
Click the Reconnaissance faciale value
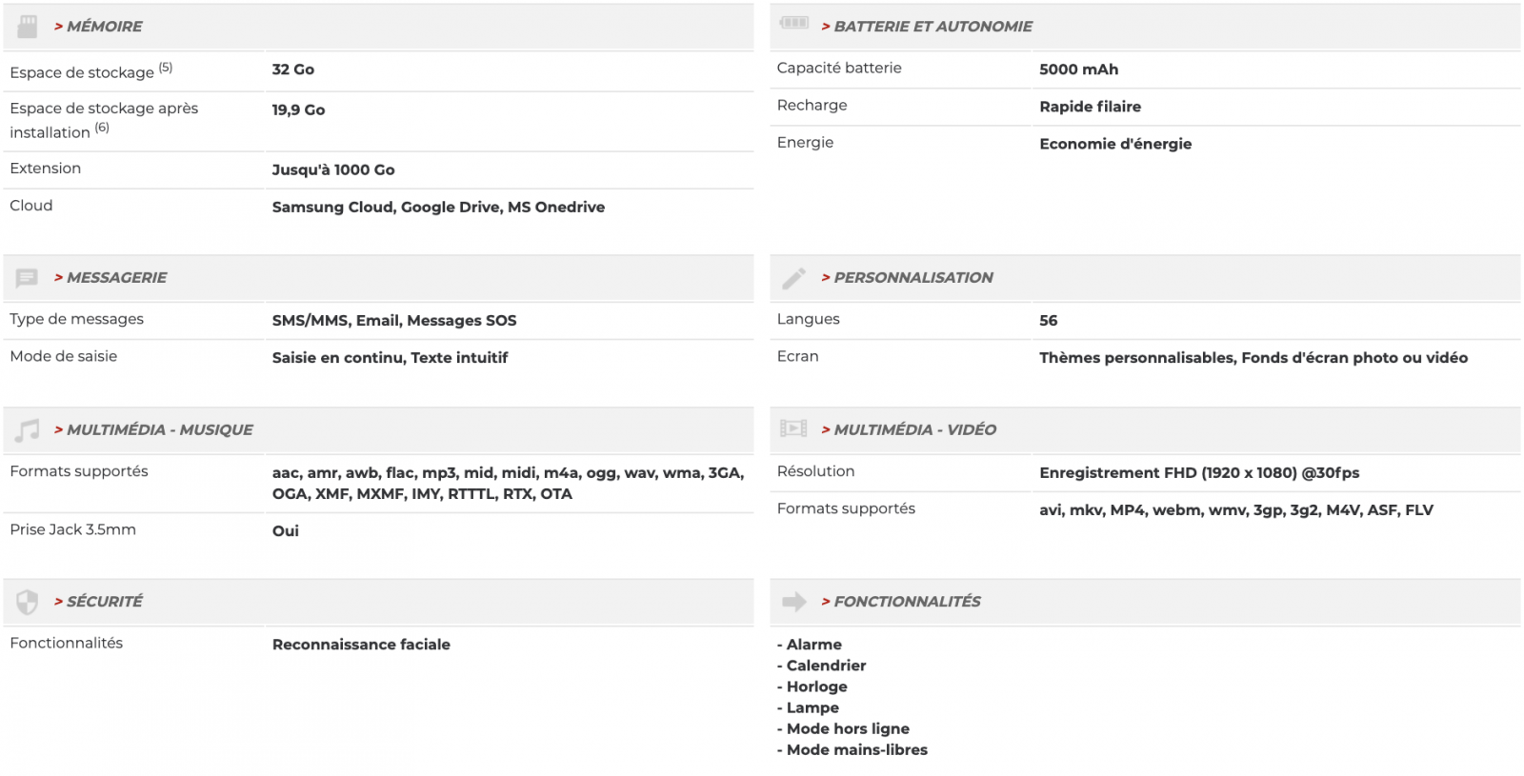pos(361,645)
